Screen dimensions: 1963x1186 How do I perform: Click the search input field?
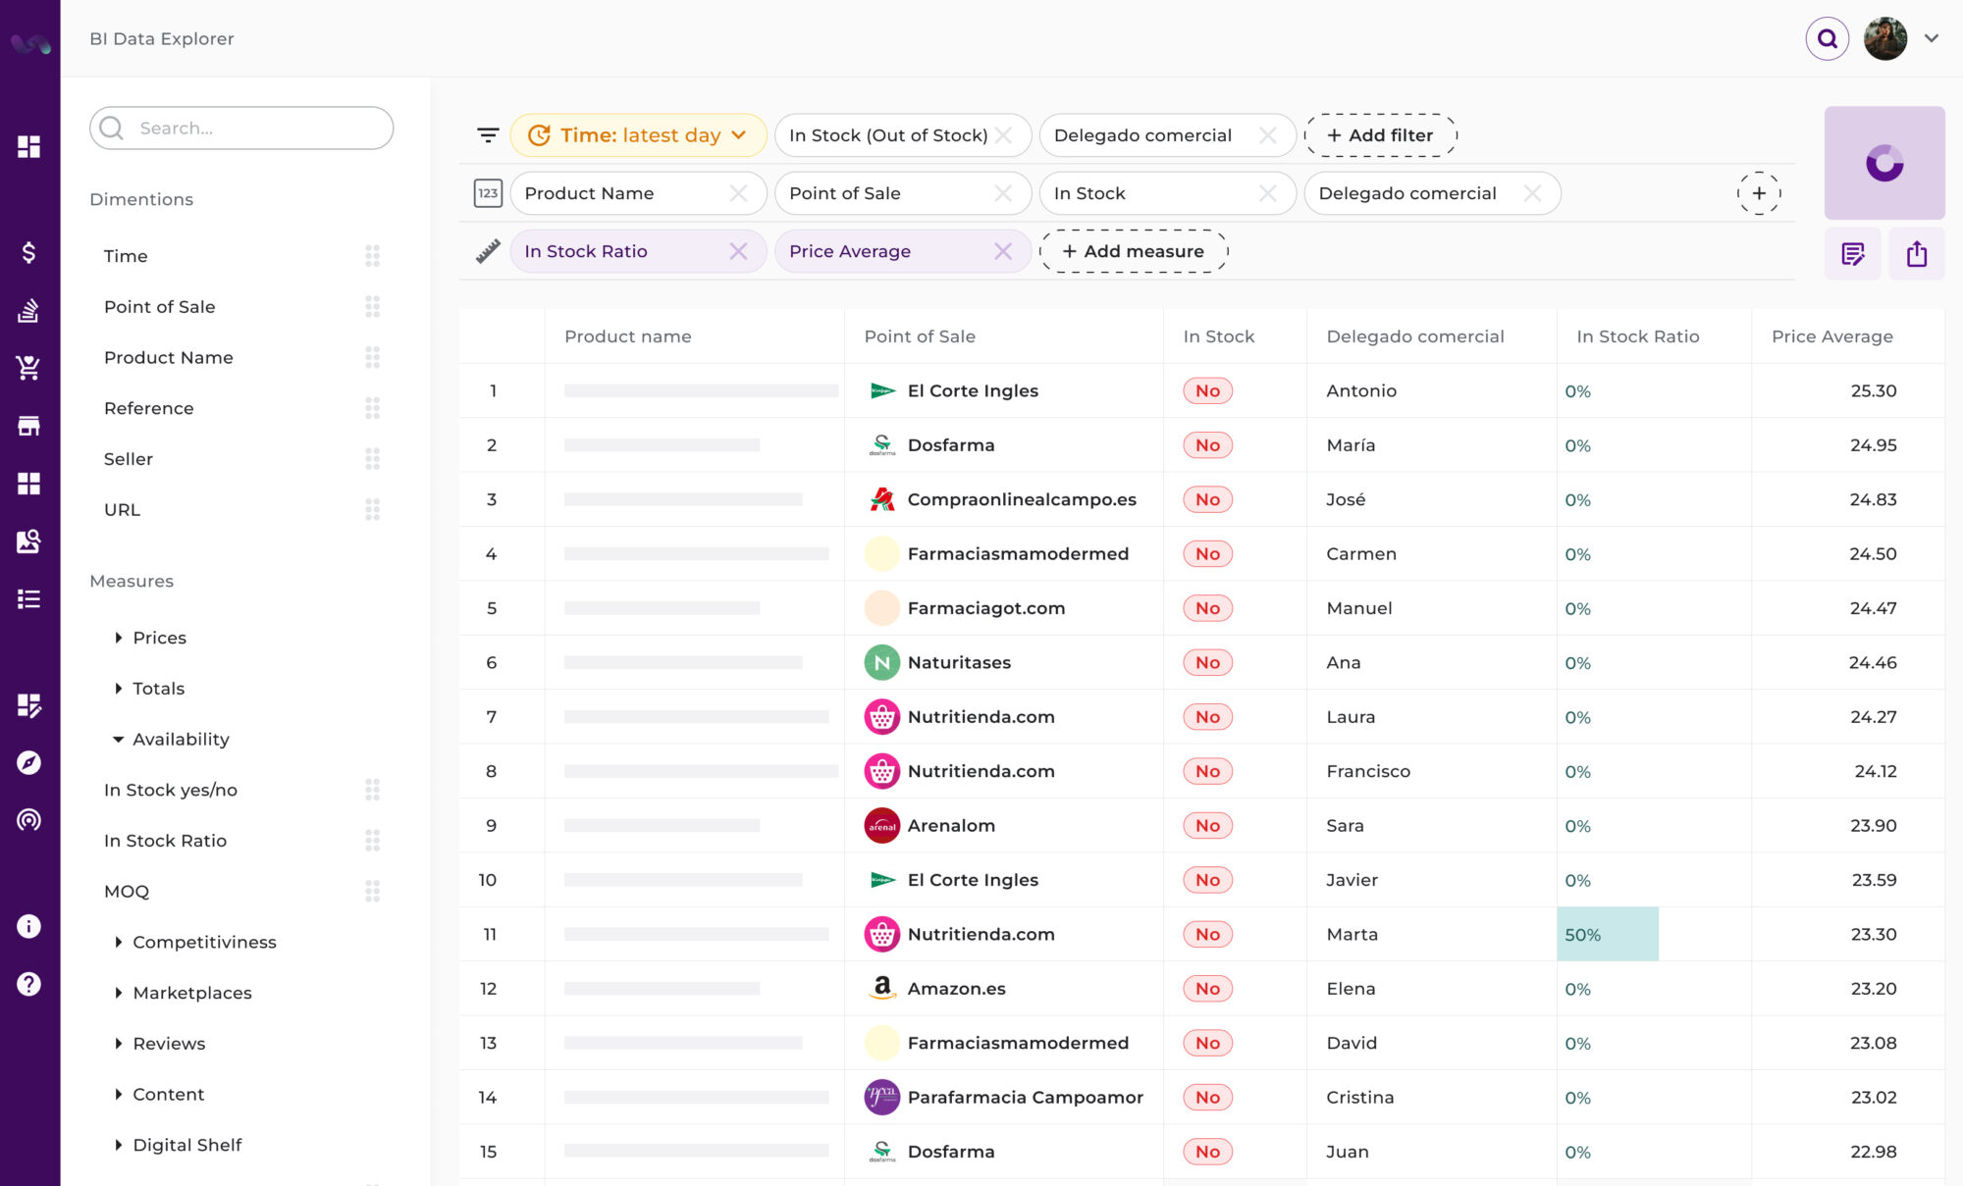[x=241, y=128]
